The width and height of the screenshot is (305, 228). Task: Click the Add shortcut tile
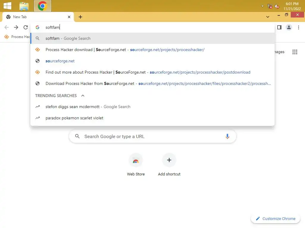click(x=169, y=164)
